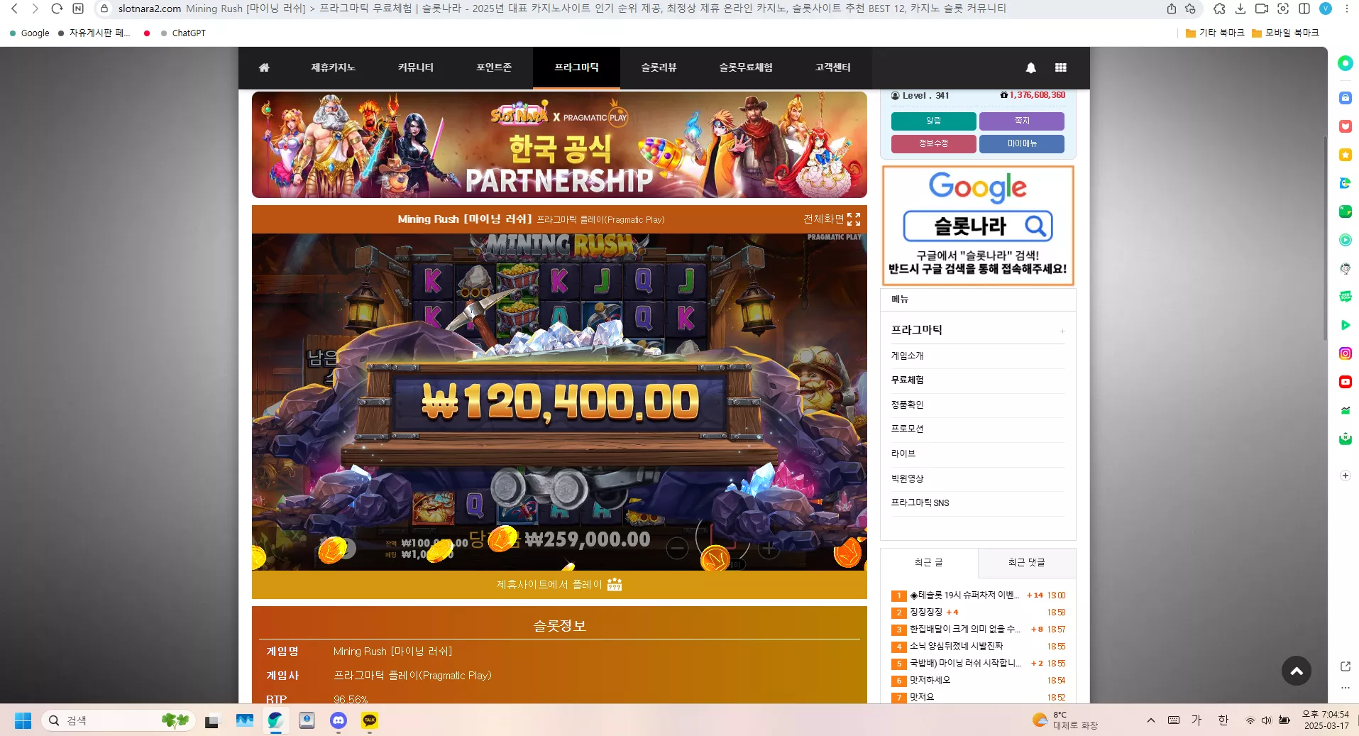Open the 커뮤니티 nav menu
The image size is (1359, 736).
tap(416, 67)
